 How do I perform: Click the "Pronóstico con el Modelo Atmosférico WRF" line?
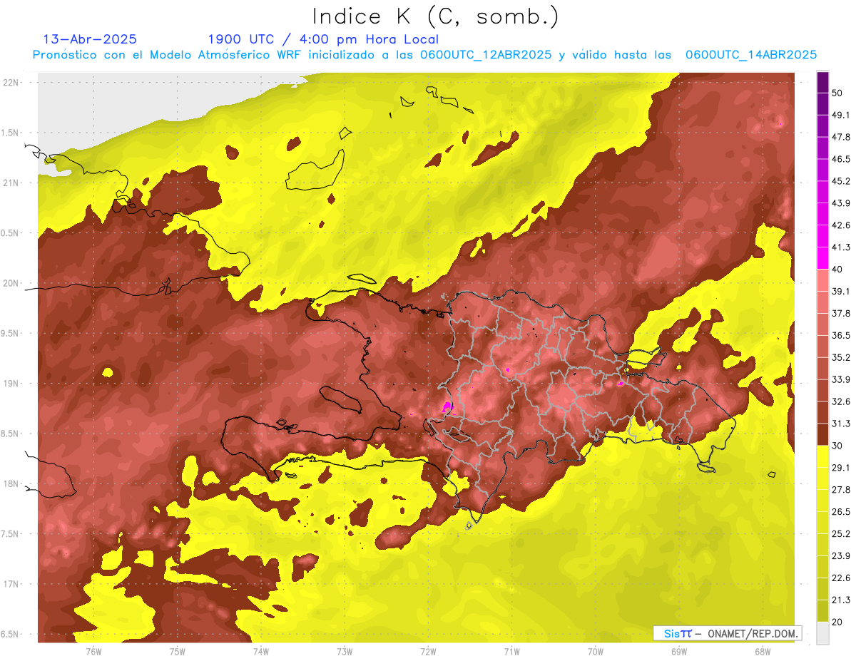point(424,55)
